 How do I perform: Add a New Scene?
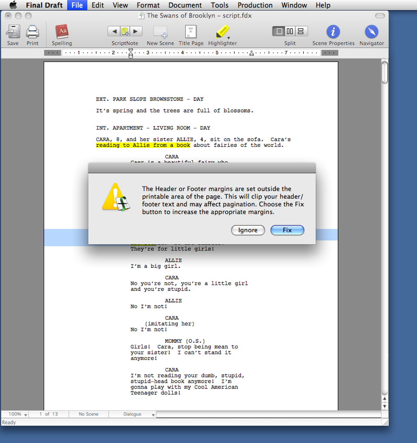pyautogui.click(x=160, y=31)
